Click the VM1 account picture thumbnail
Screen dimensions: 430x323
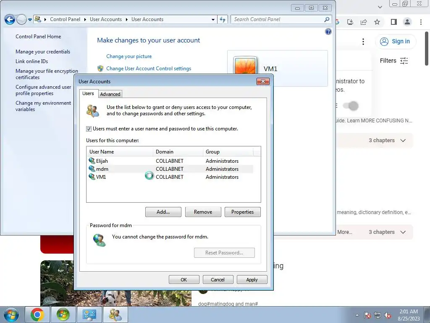(x=245, y=65)
